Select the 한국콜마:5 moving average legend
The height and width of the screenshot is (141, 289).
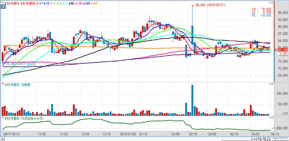click(x=30, y=3)
